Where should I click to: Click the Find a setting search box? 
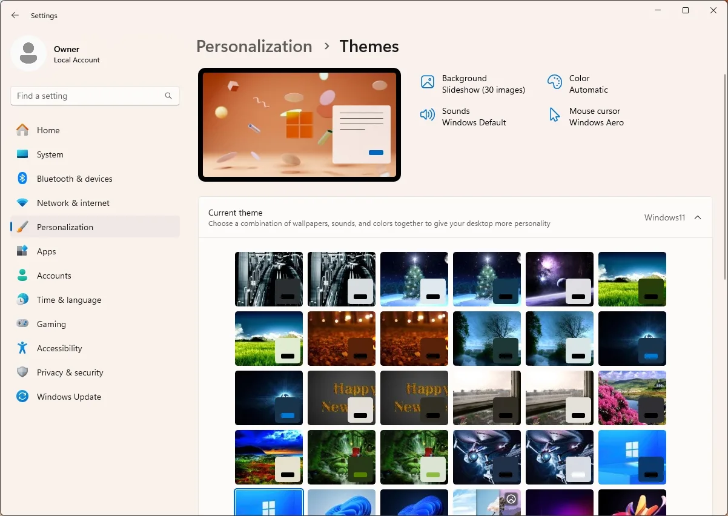click(85, 96)
